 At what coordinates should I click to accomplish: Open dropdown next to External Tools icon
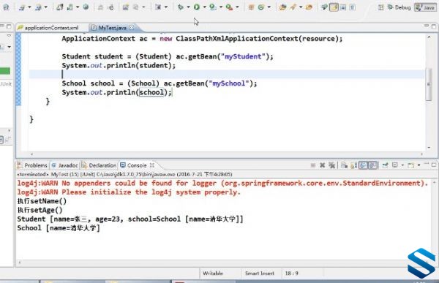pyautogui.click(x=237, y=7)
